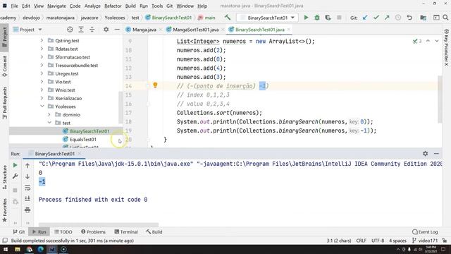
Task: Select EqualsTest01 in the project tree
Action: [x=83, y=140]
